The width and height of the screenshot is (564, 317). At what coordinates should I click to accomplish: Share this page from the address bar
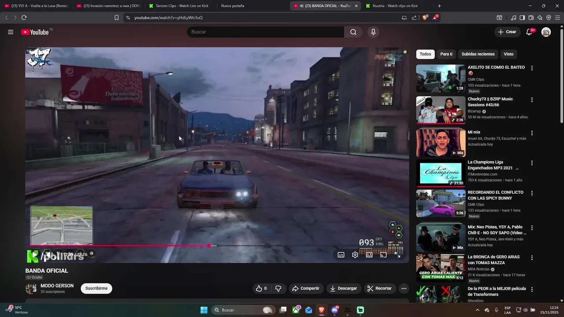(x=414, y=18)
